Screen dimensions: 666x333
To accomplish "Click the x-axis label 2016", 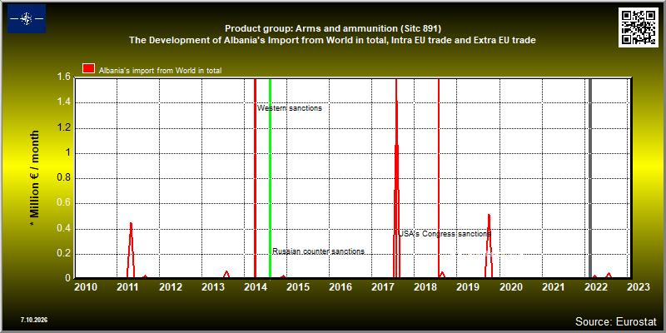I will point(340,287).
